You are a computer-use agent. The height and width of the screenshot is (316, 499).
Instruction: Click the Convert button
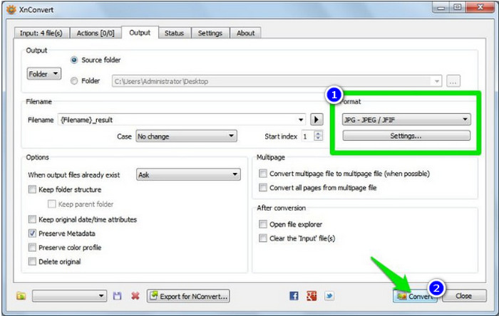click(x=415, y=296)
